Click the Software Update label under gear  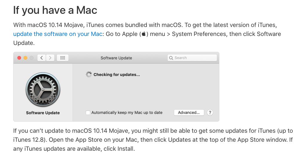pyautogui.click(x=43, y=113)
